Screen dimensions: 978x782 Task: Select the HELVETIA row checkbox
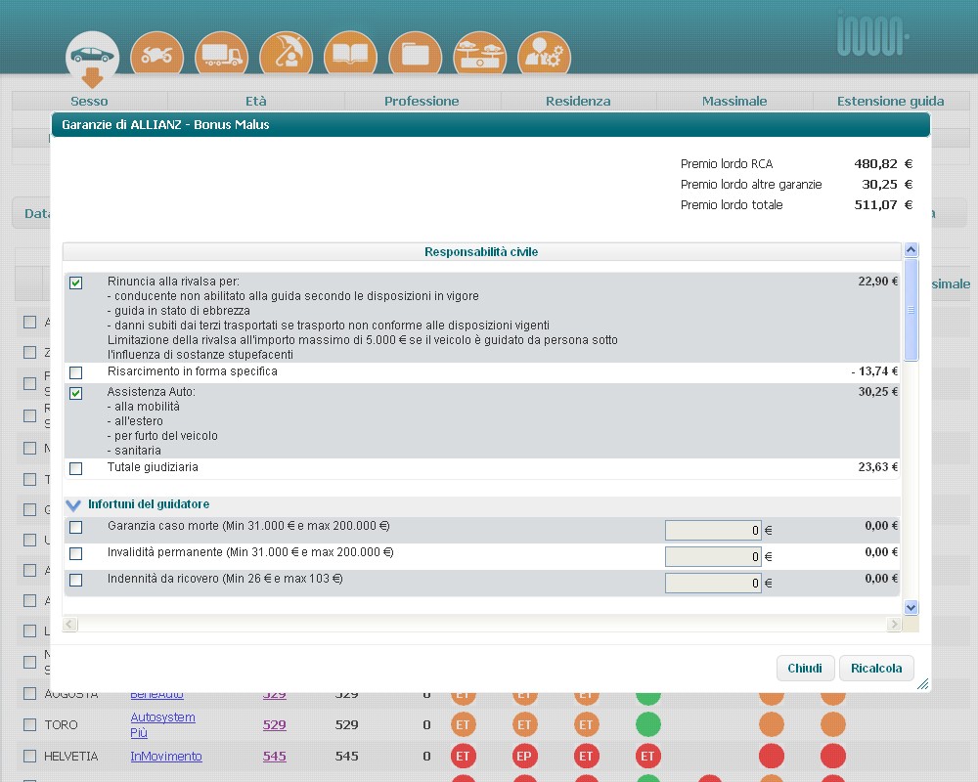(30, 756)
